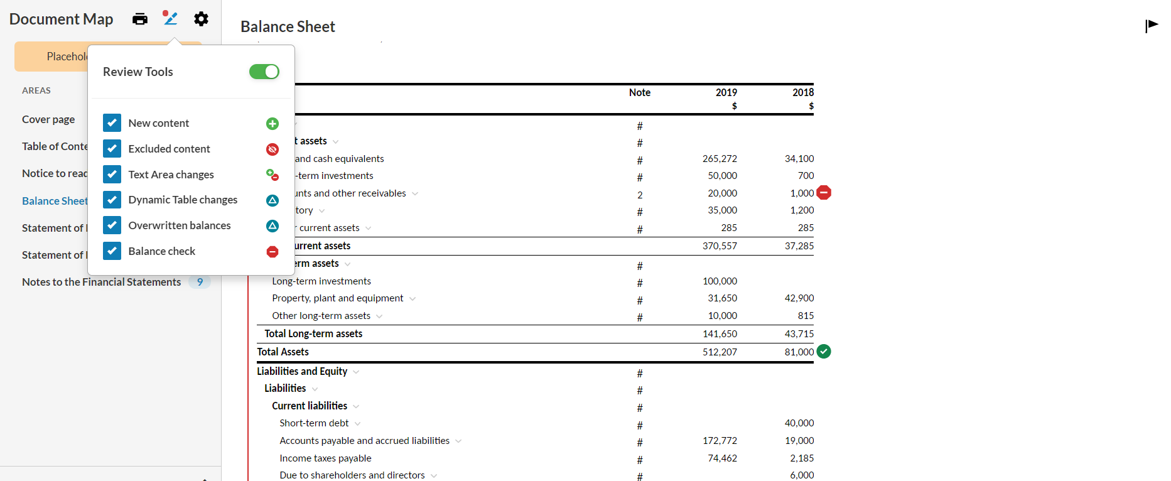
Task: Click the green New content plus icon
Action: coord(273,124)
